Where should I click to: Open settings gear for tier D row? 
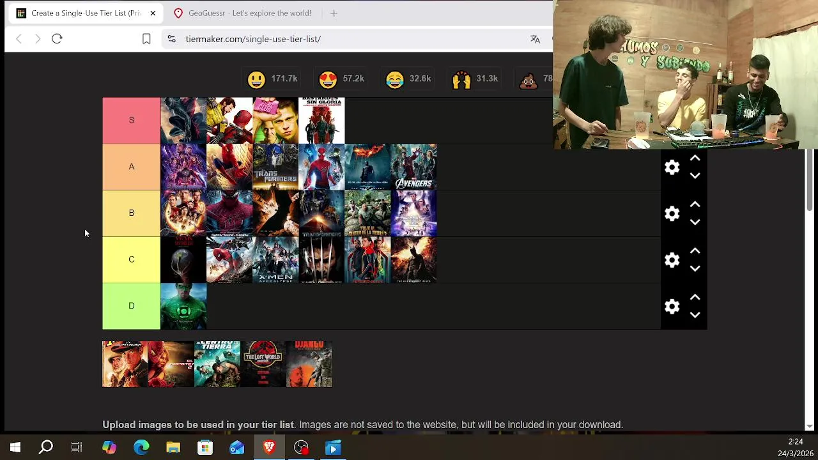tap(672, 307)
